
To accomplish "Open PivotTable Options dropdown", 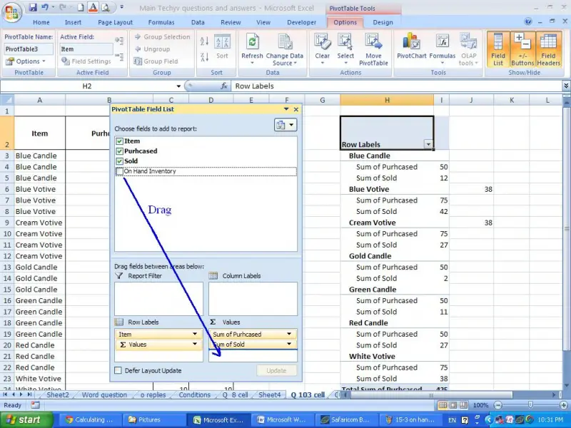I will [x=26, y=61].
